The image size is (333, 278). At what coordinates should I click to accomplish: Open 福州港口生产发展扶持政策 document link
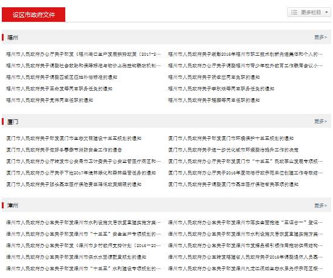[83, 54]
